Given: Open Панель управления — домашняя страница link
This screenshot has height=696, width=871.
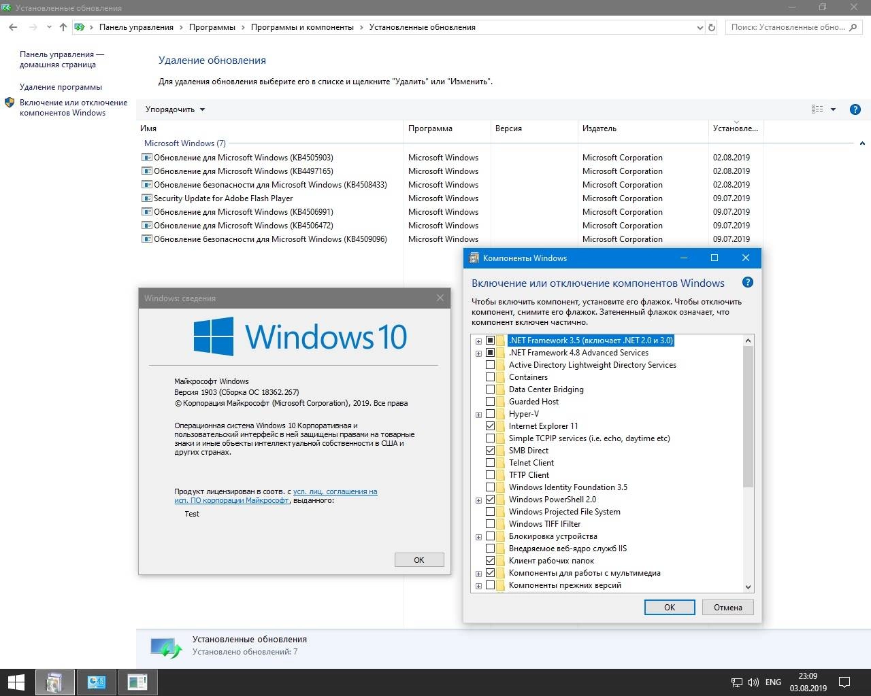Looking at the screenshot, I should [62, 59].
